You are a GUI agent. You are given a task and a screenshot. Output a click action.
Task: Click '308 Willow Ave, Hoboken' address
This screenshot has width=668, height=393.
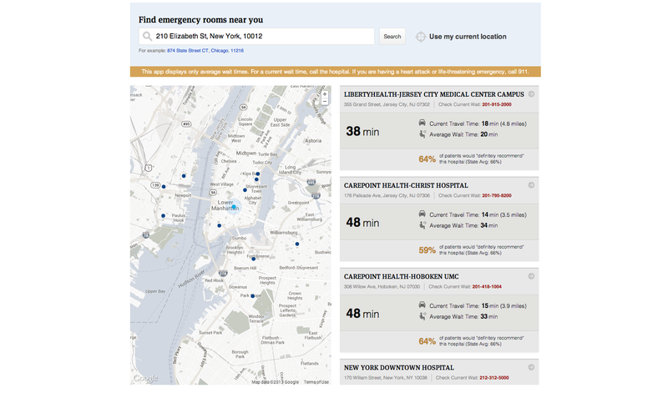point(382,286)
